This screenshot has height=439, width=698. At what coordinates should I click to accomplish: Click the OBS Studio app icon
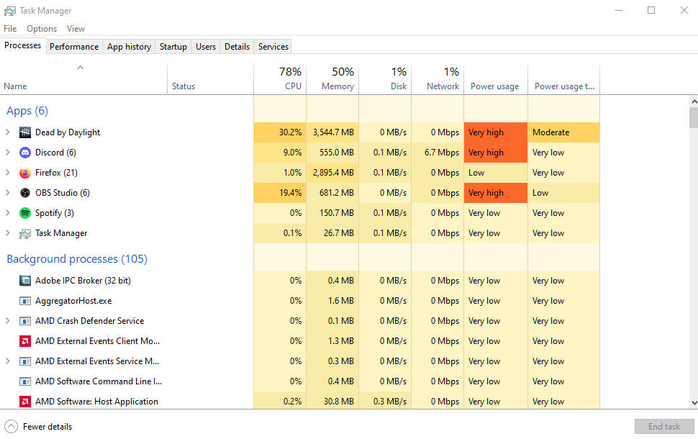25,193
